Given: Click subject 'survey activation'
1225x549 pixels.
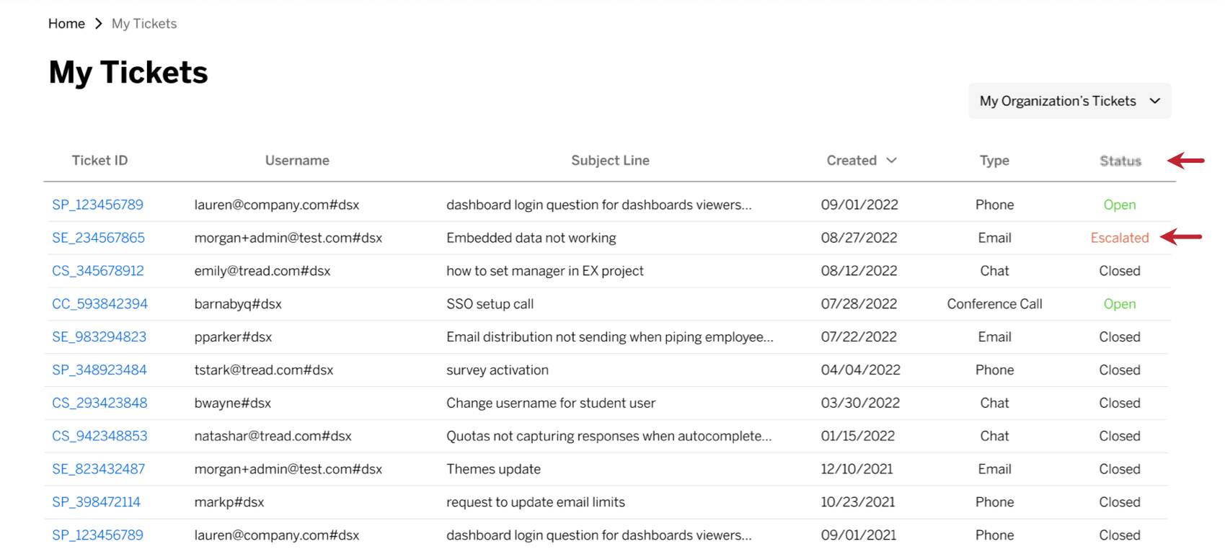Looking at the screenshot, I should click(497, 370).
